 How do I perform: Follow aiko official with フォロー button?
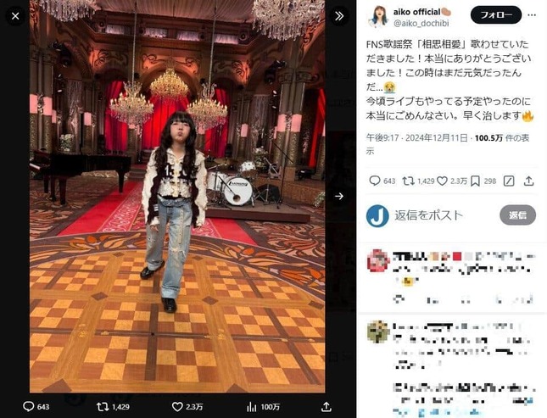[496, 15]
